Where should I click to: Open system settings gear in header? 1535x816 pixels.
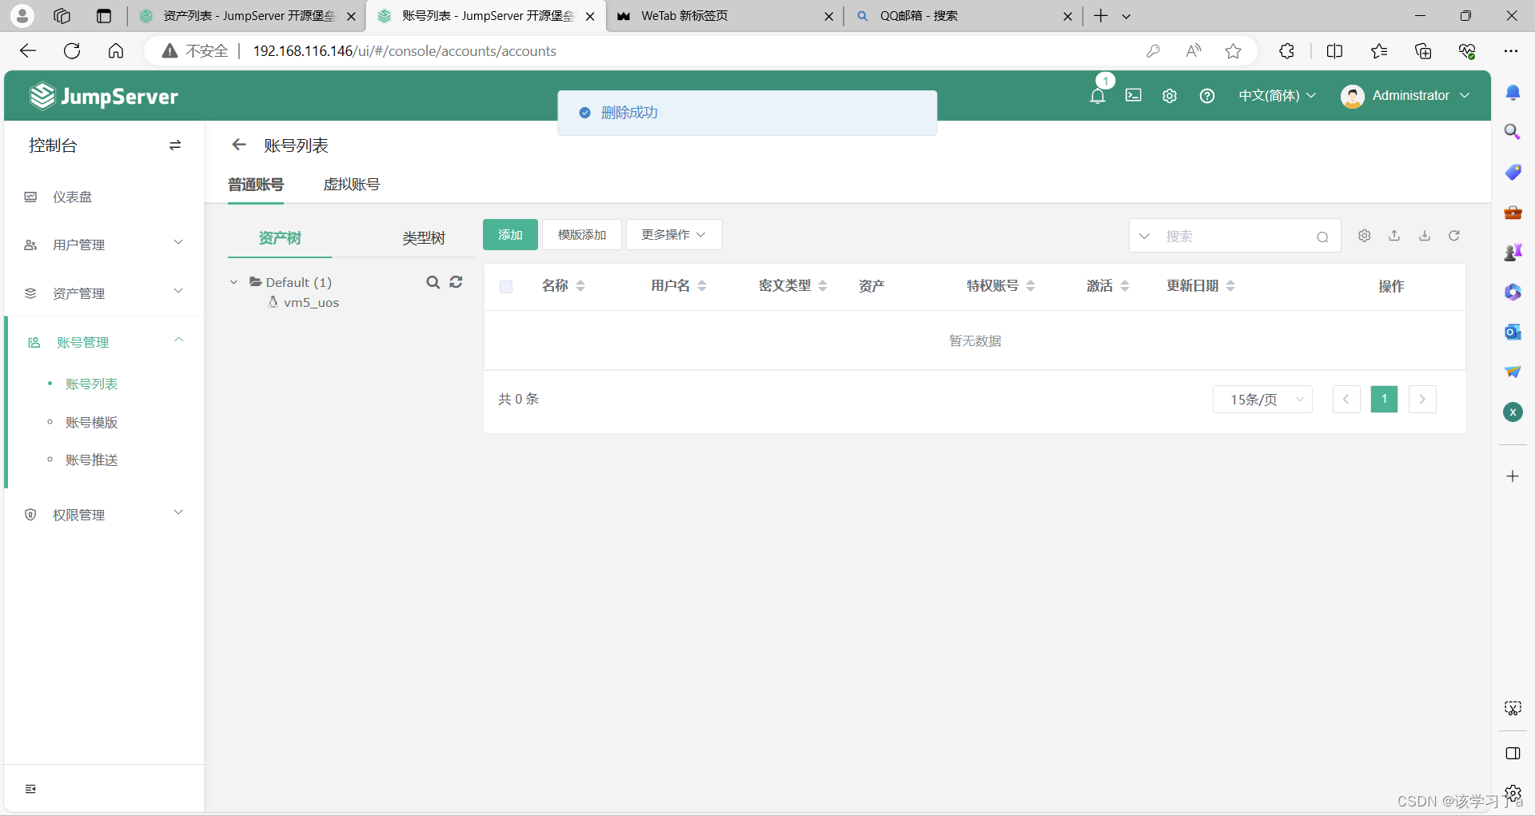(x=1170, y=96)
